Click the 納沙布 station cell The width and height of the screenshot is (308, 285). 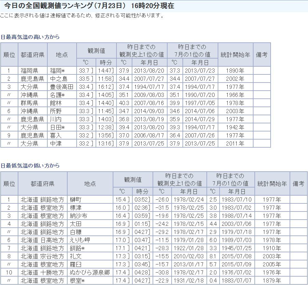coord(78,216)
